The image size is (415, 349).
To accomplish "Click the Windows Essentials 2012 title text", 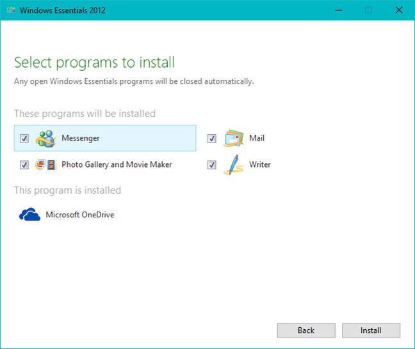I will click(63, 10).
